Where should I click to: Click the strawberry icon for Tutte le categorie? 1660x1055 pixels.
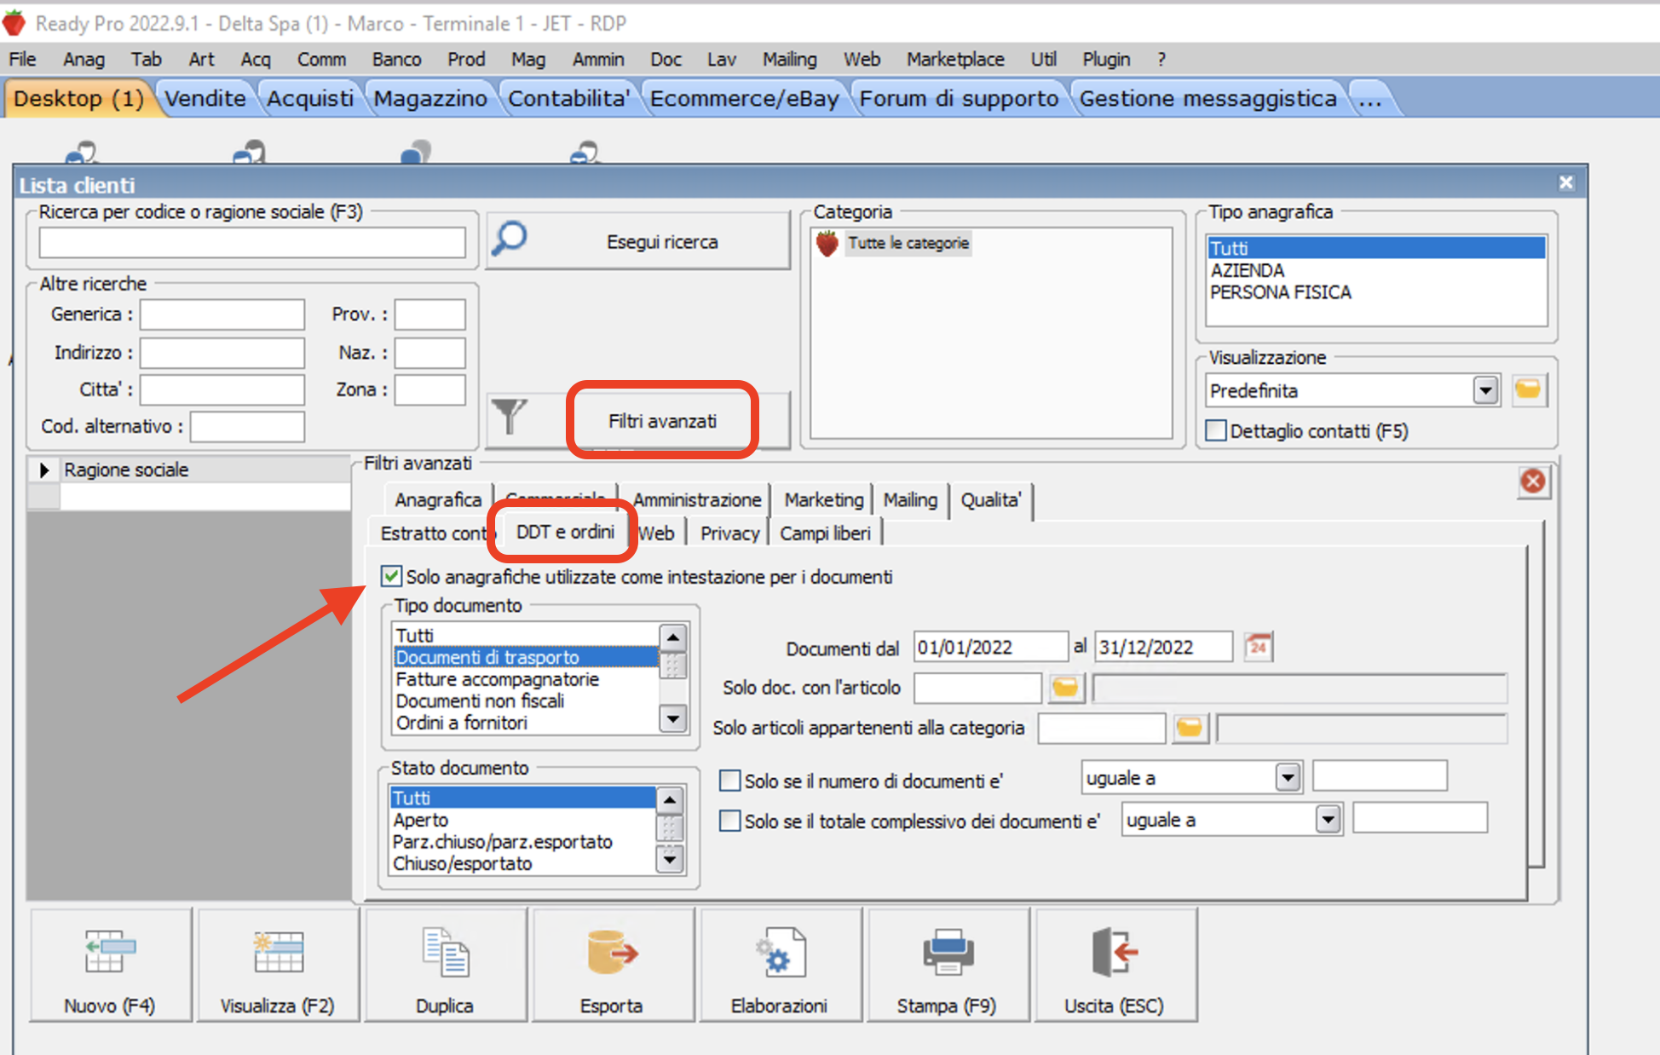click(827, 243)
